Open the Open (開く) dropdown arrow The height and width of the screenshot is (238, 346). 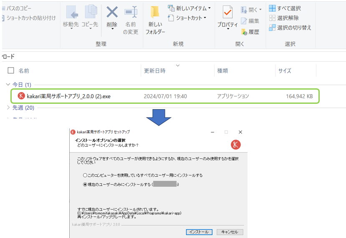(x=260, y=10)
